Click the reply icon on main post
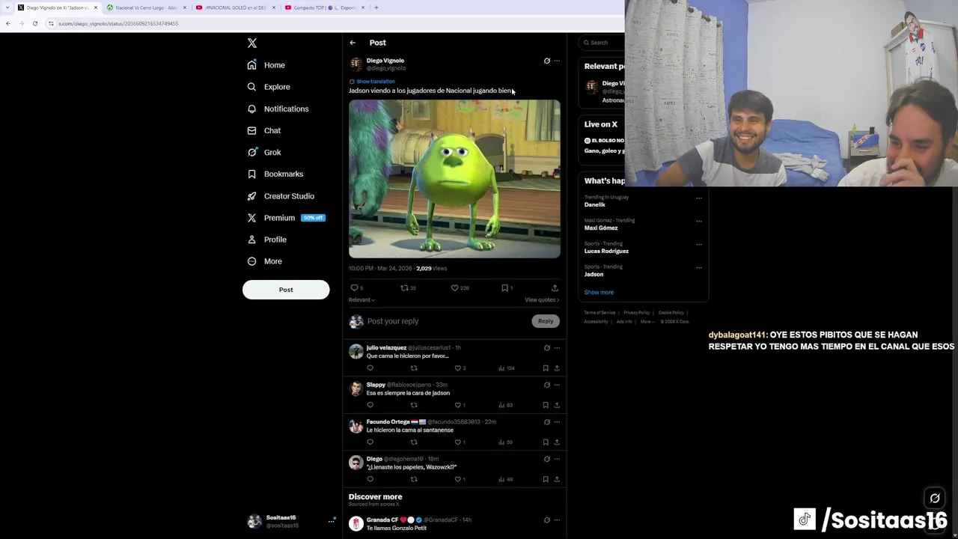Viewport: 958px width, 539px height. click(355, 287)
